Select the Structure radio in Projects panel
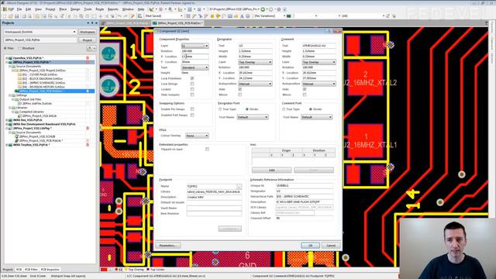 click(x=20, y=48)
